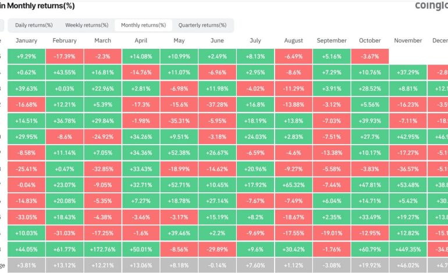Screen dimensions: 448x273
Task: Click the Coinglass logo
Action: [431, 6]
